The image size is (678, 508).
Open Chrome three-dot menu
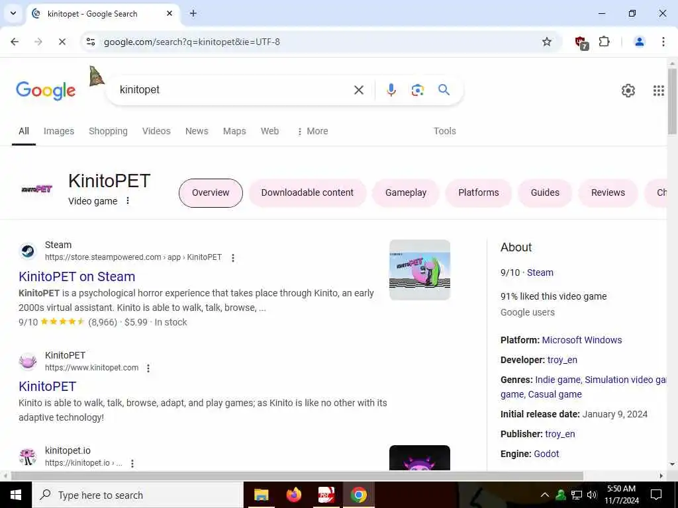(x=663, y=42)
